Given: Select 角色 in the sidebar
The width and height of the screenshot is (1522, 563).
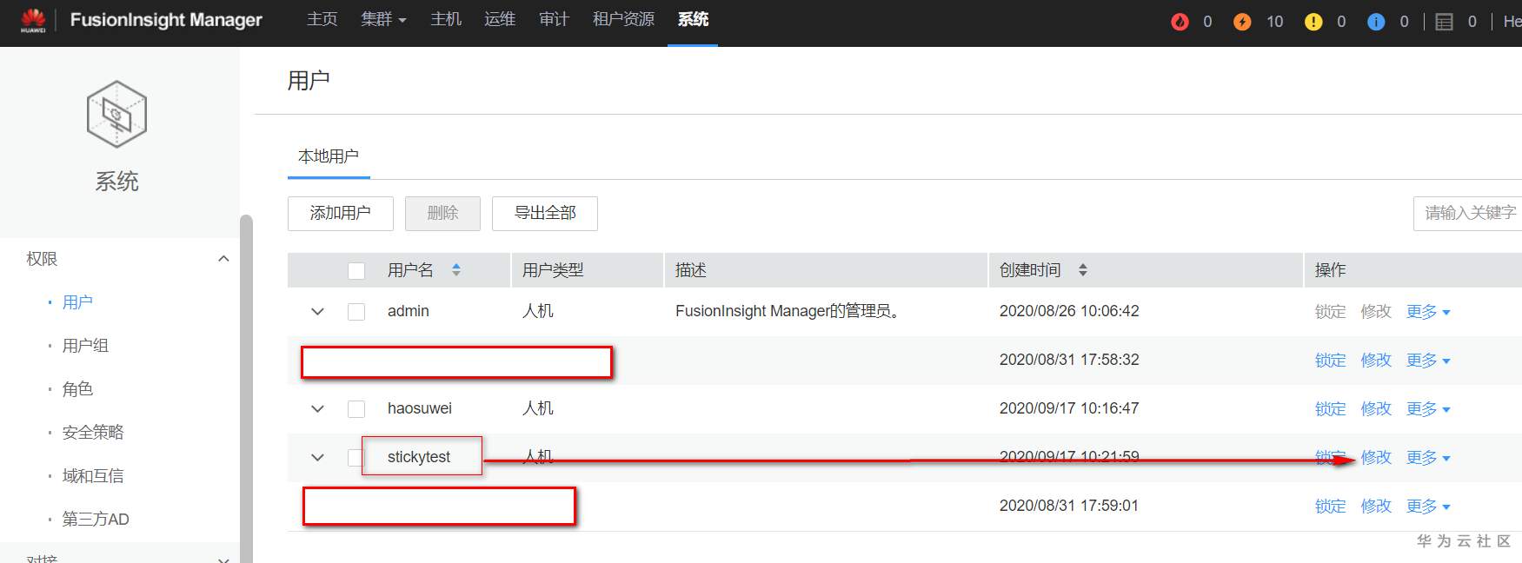Looking at the screenshot, I should 77,389.
